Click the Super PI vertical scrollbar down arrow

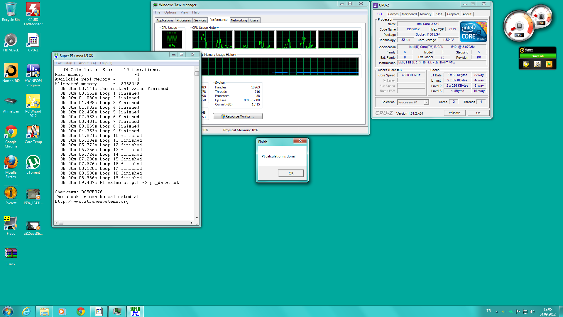(x=197, y=218)
